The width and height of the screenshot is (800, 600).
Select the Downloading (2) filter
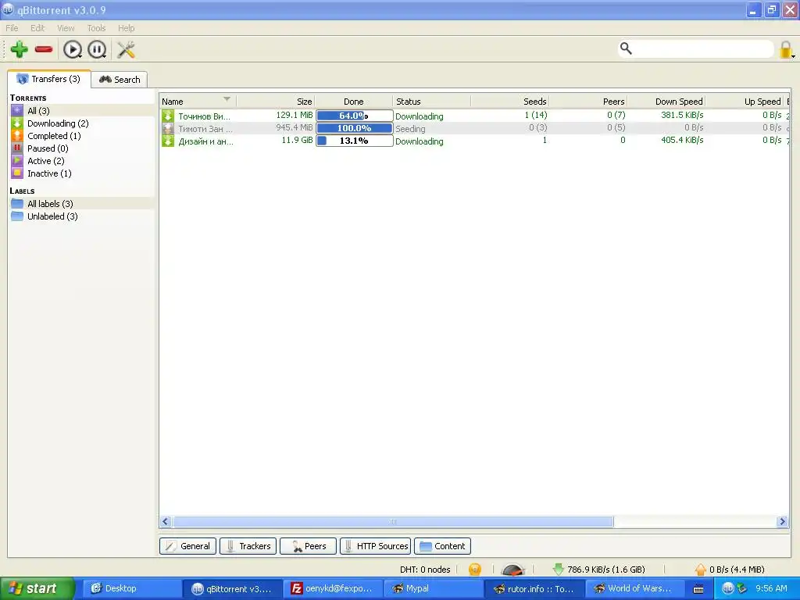(81, 123)
